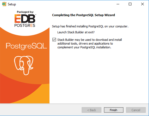This screenshot has height=116, width=149.
Task: Toggle checkbox via Stack Builder description text
Action: [90, 44]
